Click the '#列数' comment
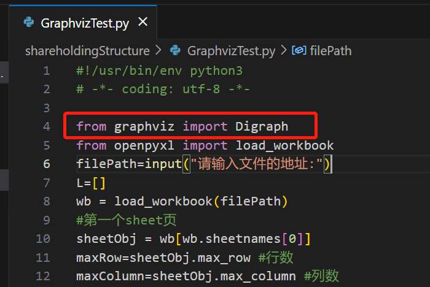Viewport: 430px width, 287px height. click(x=321, y=276)
